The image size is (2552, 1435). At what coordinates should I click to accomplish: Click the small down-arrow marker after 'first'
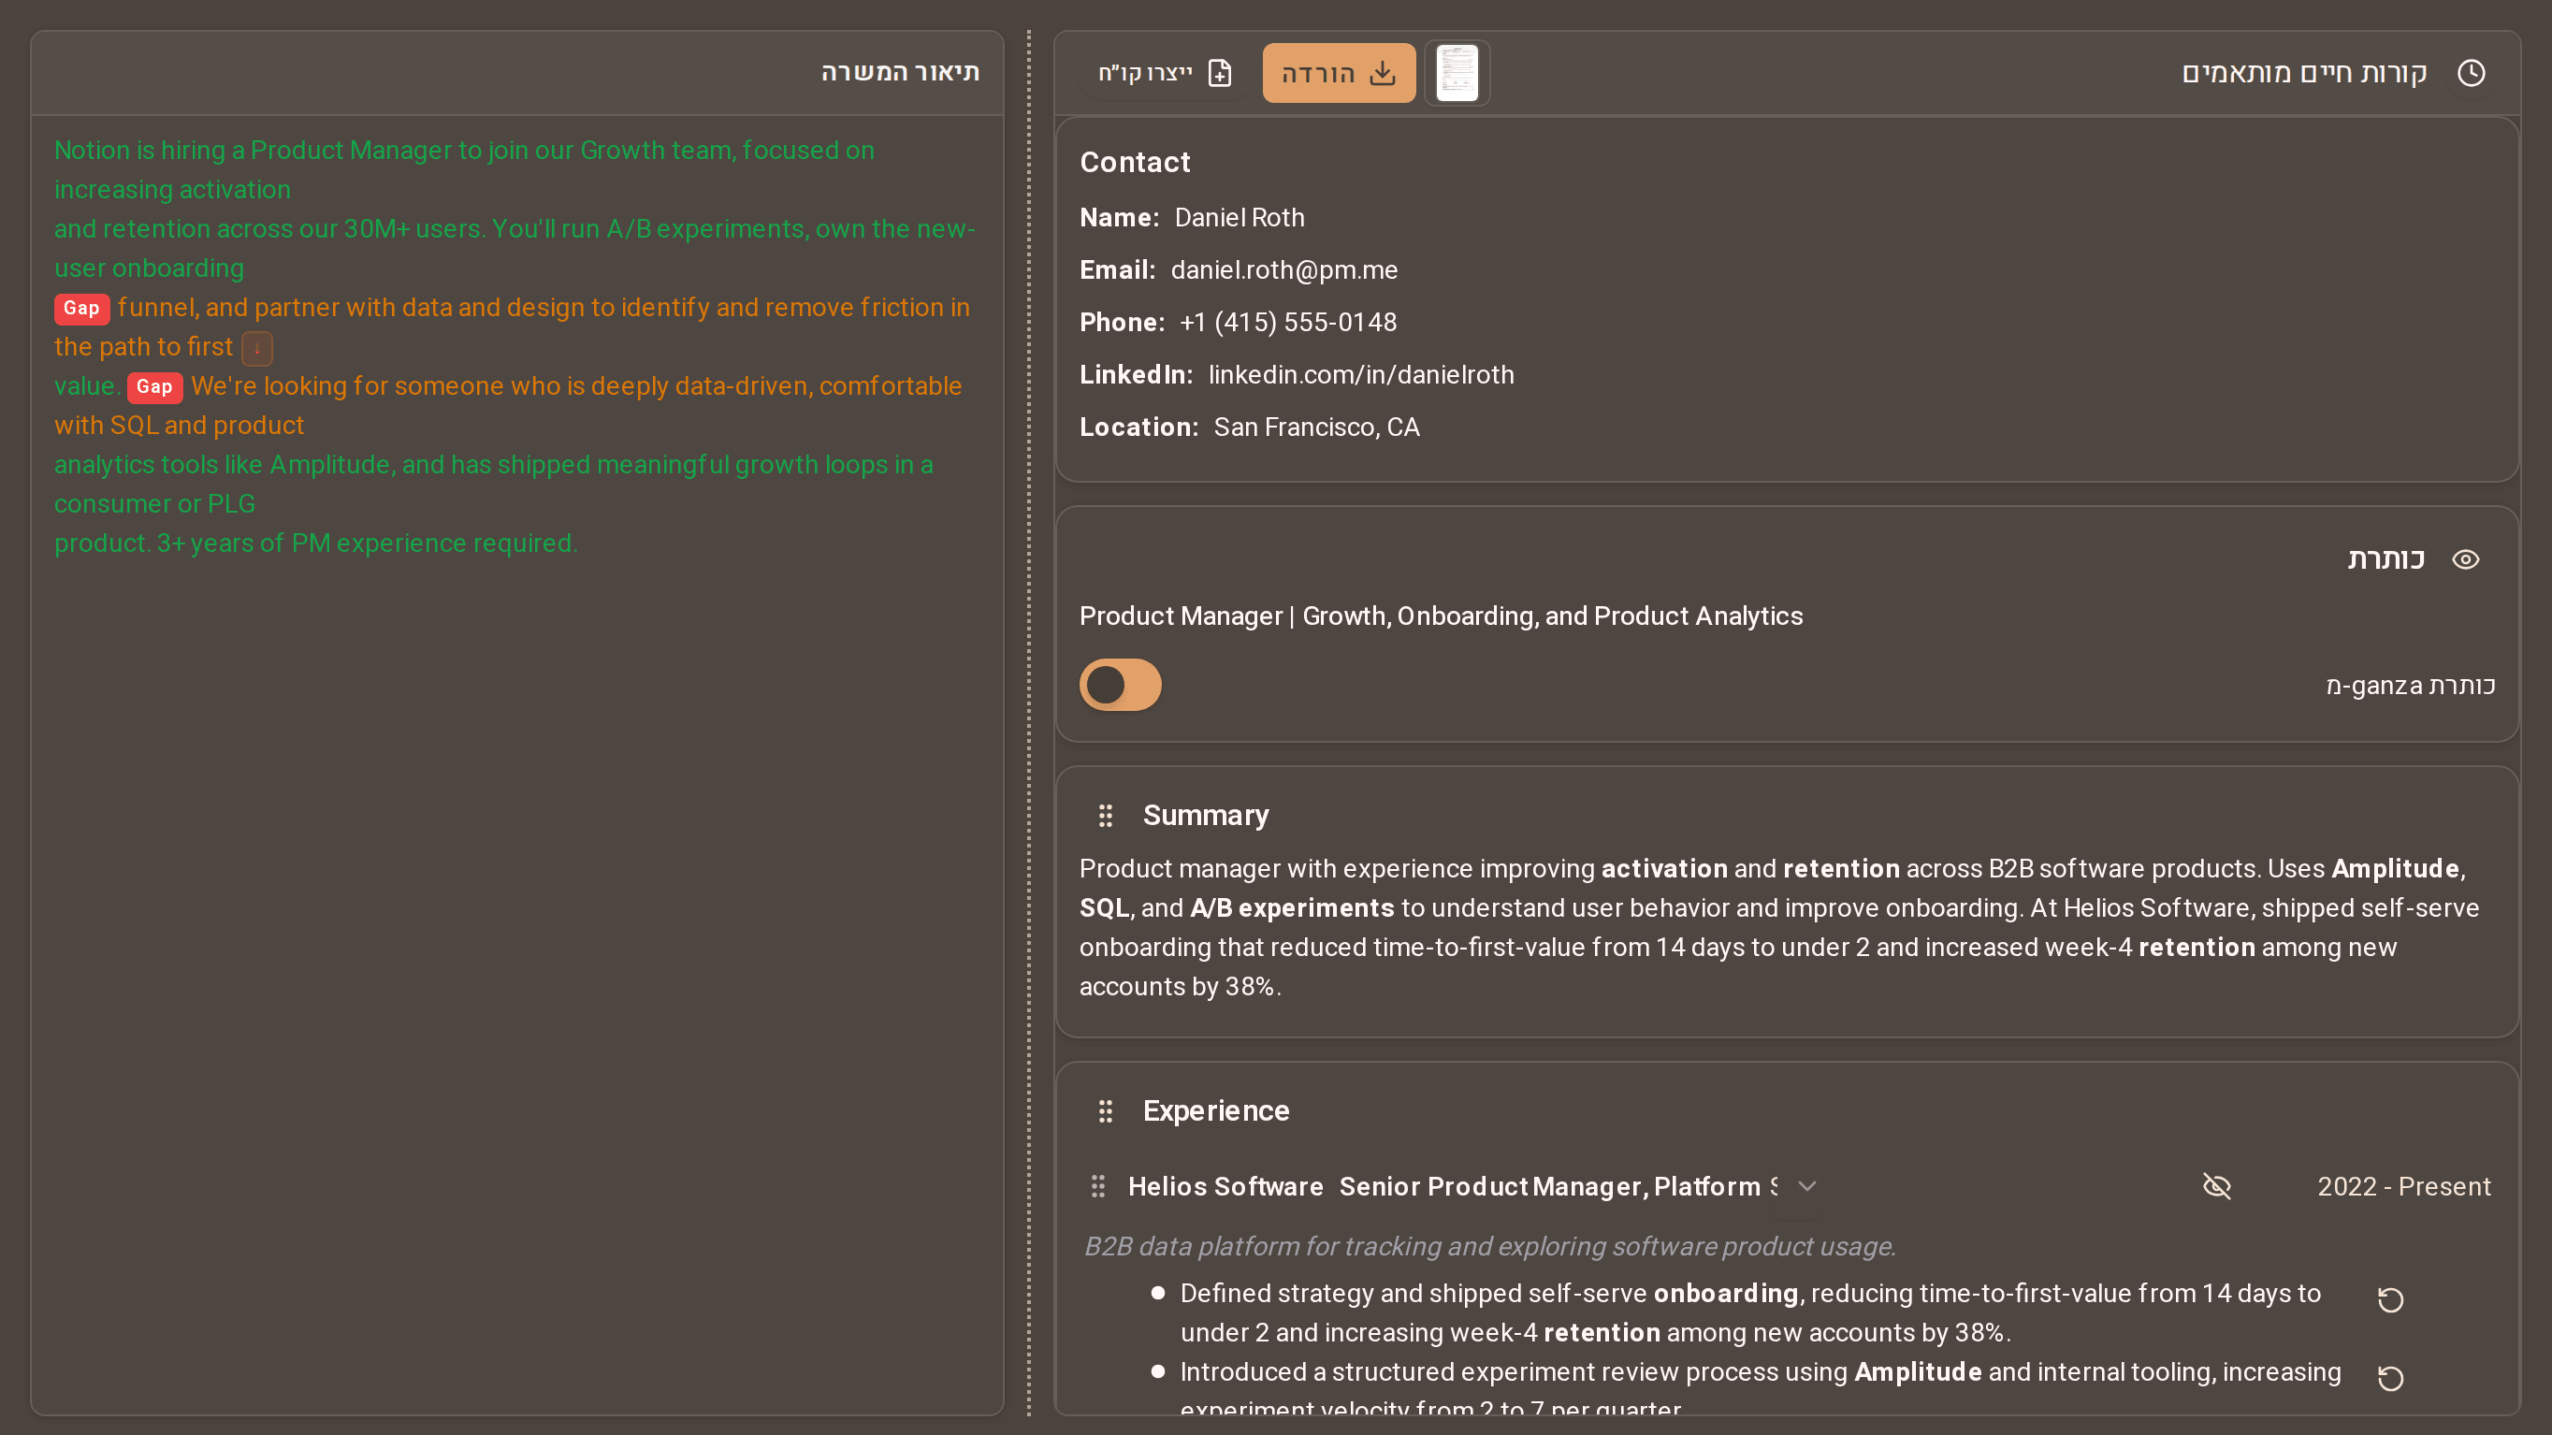click(x=256, y=349)
